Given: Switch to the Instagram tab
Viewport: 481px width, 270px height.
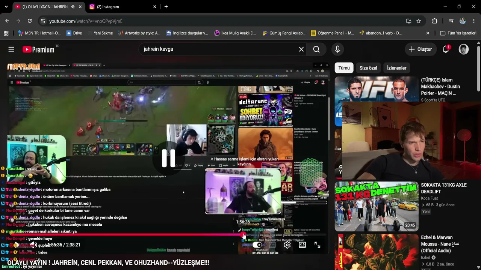Looking at the screenshot, I should [x=123, y=7].
